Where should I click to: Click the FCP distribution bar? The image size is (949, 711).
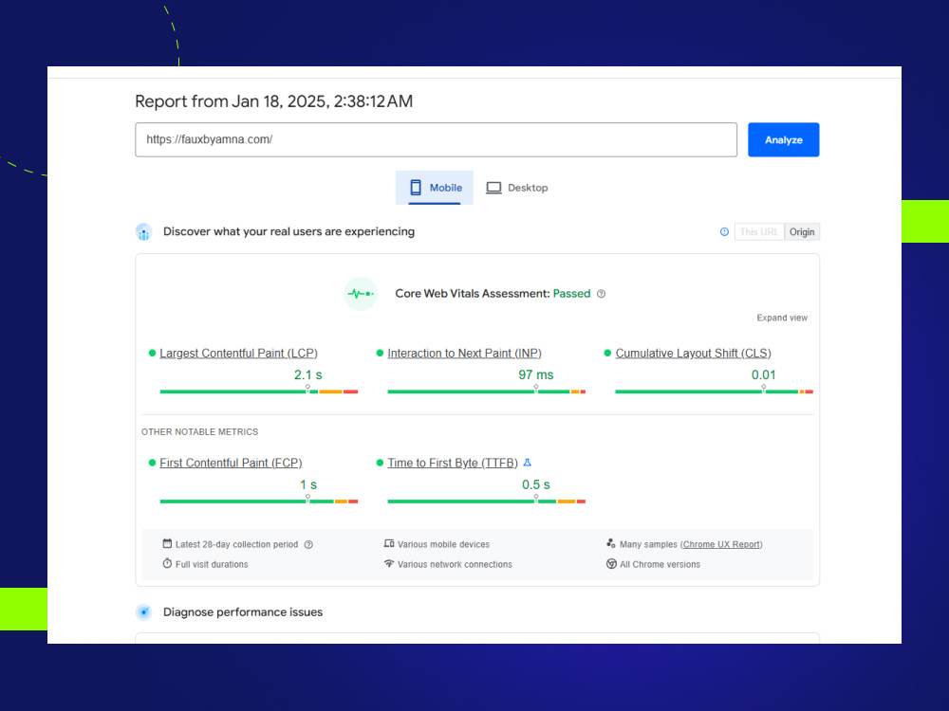click(259, 501)
